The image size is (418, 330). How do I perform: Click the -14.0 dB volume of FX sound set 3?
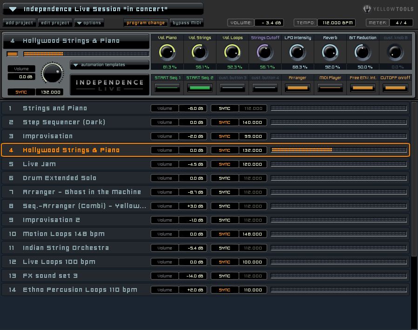click(193, 276)
